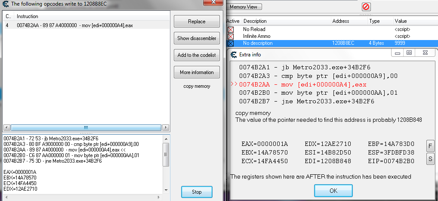Enable the Infinite Ammo script checkbox
Viewport: 438px width, 201px height.
pos(230,37)
